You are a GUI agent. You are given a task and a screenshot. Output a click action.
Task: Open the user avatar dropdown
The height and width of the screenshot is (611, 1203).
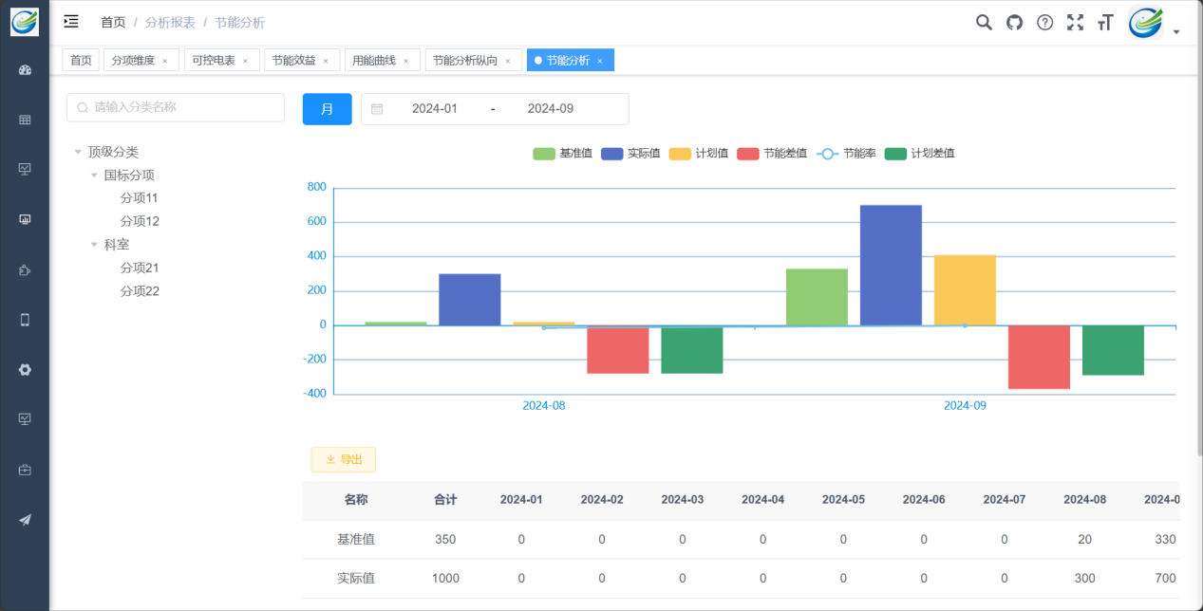[x=1153, y=23]
